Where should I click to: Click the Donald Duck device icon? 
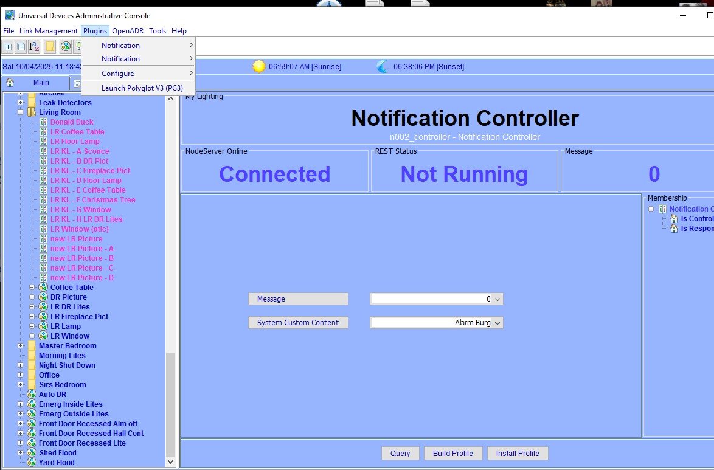(x=44, y=122)
